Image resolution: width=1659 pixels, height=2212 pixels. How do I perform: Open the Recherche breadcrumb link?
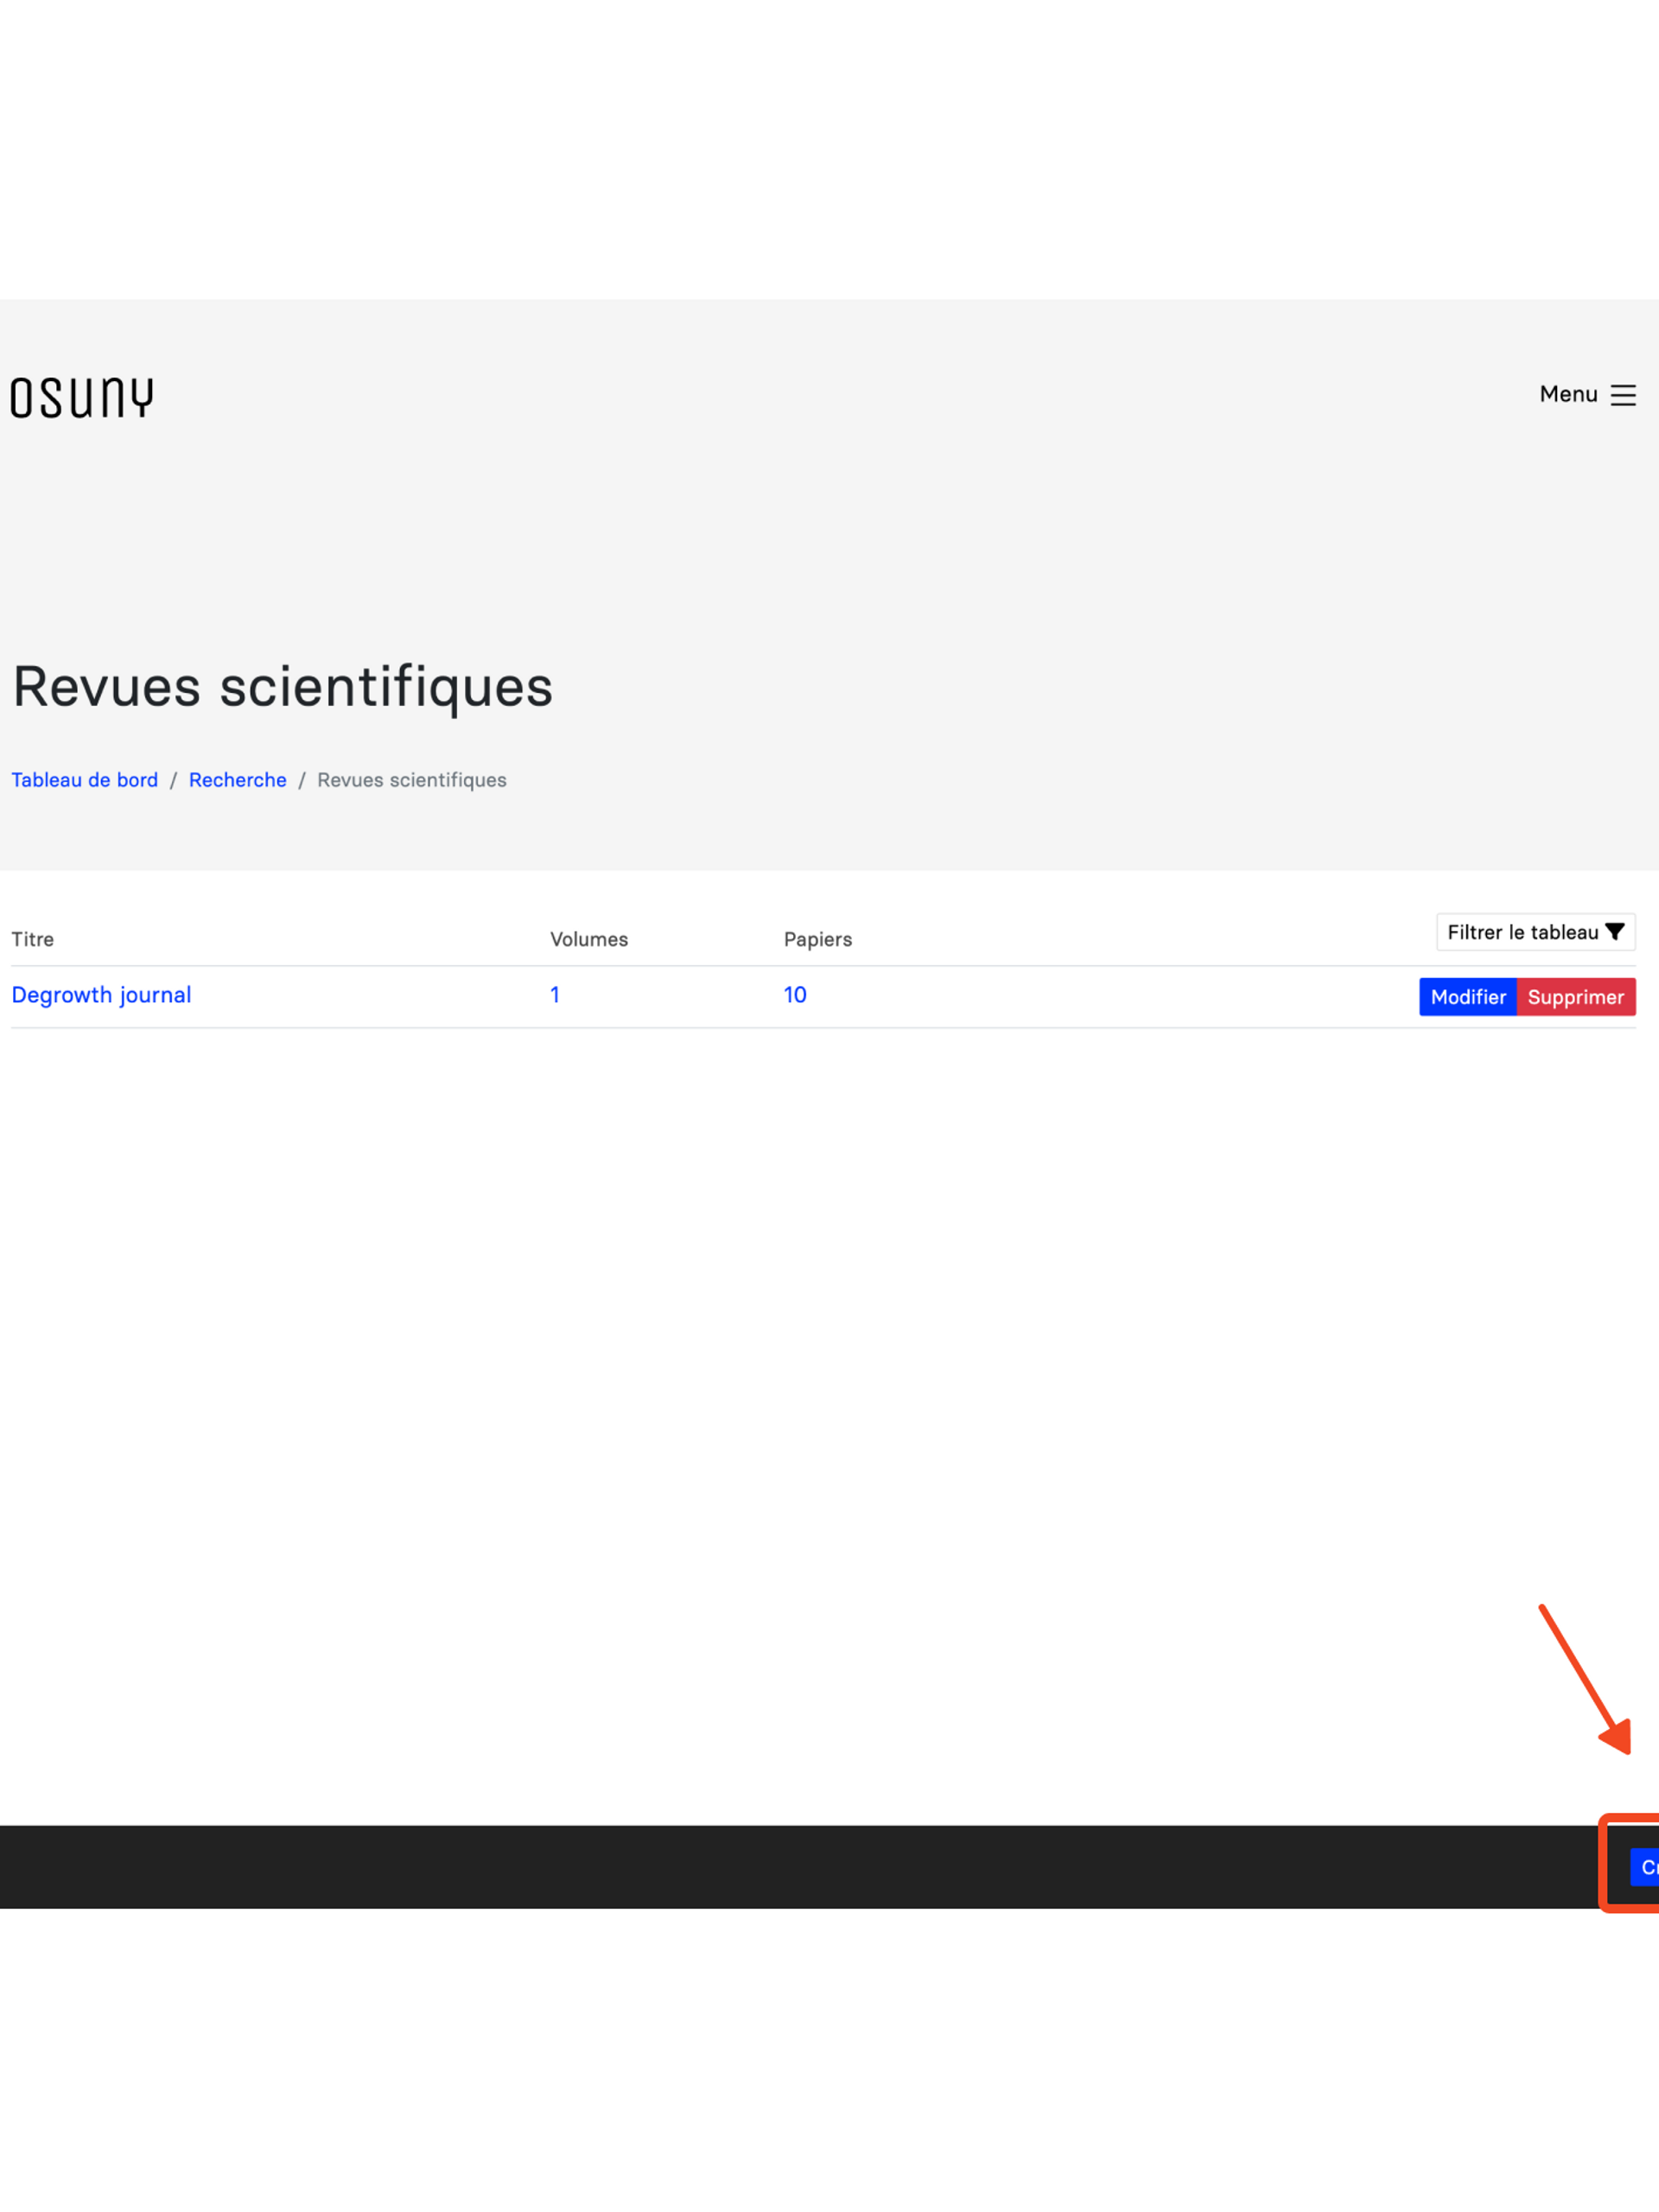click(237, 780)
